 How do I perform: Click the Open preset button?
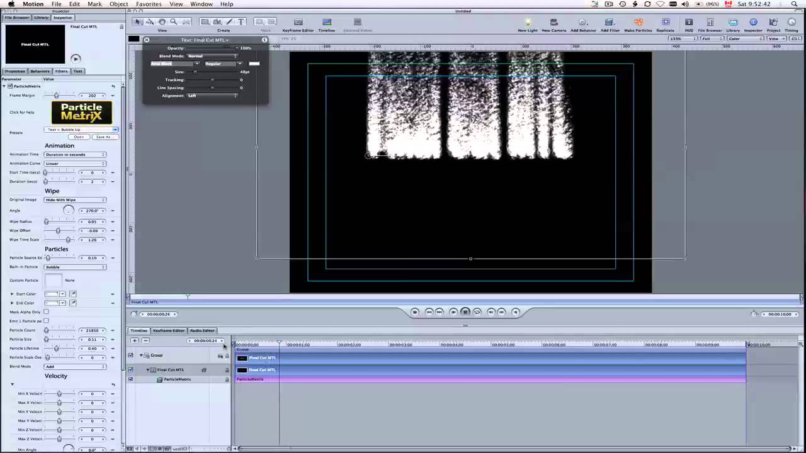click(x=79, y=137)
